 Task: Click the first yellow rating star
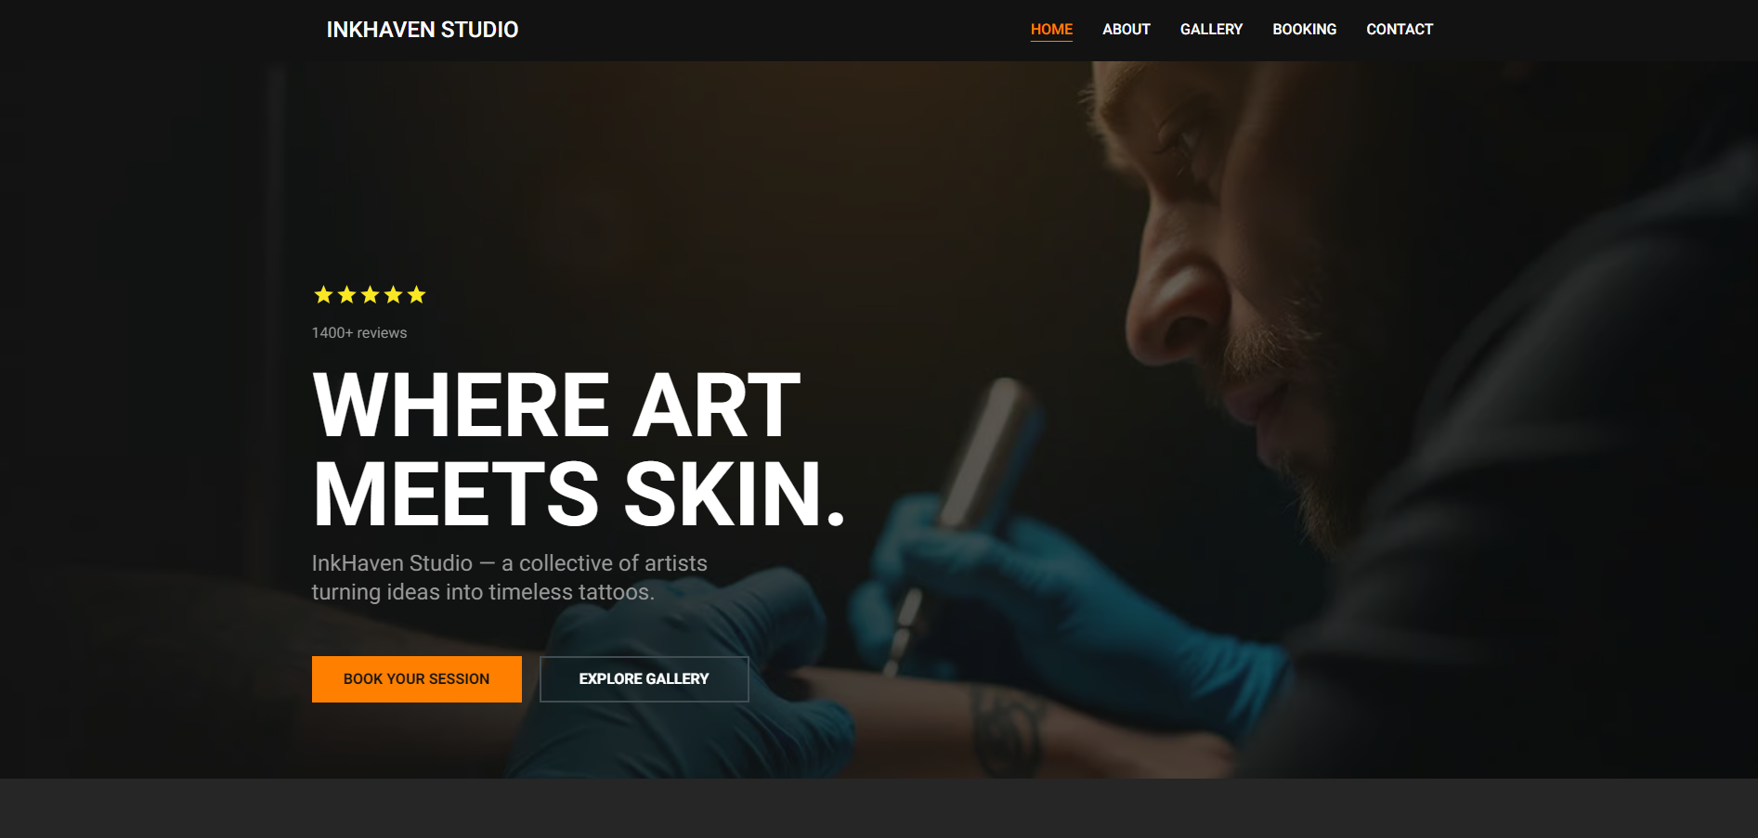[x=323, y=295]
